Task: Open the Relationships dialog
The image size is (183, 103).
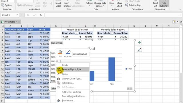Action: click(x=133, y=5)
